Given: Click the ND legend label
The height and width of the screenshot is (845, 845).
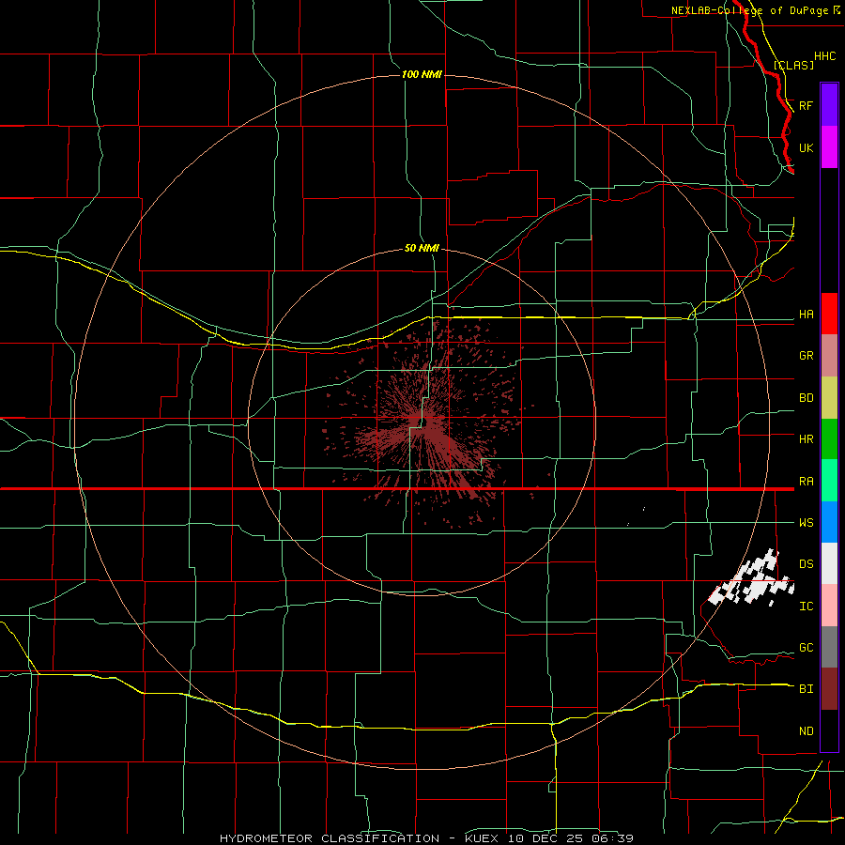Looking at the screenshot, I should 807,731.
